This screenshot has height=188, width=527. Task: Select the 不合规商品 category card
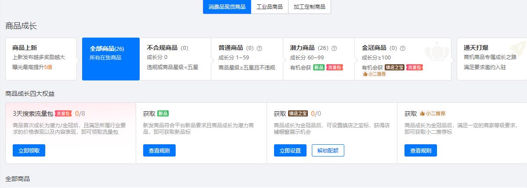click(175, 59)
